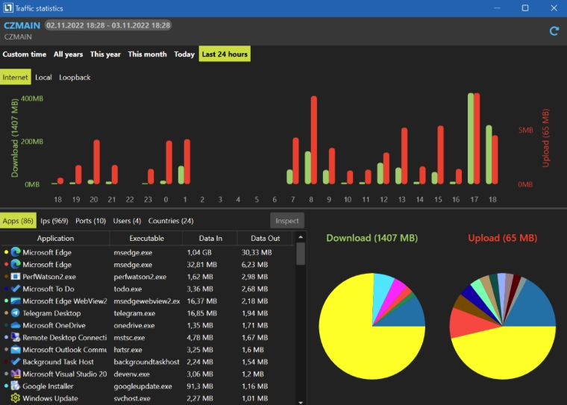Click the Google Installer icon
The height and width of the screenshot is (405, 567).
coord(16,386)
